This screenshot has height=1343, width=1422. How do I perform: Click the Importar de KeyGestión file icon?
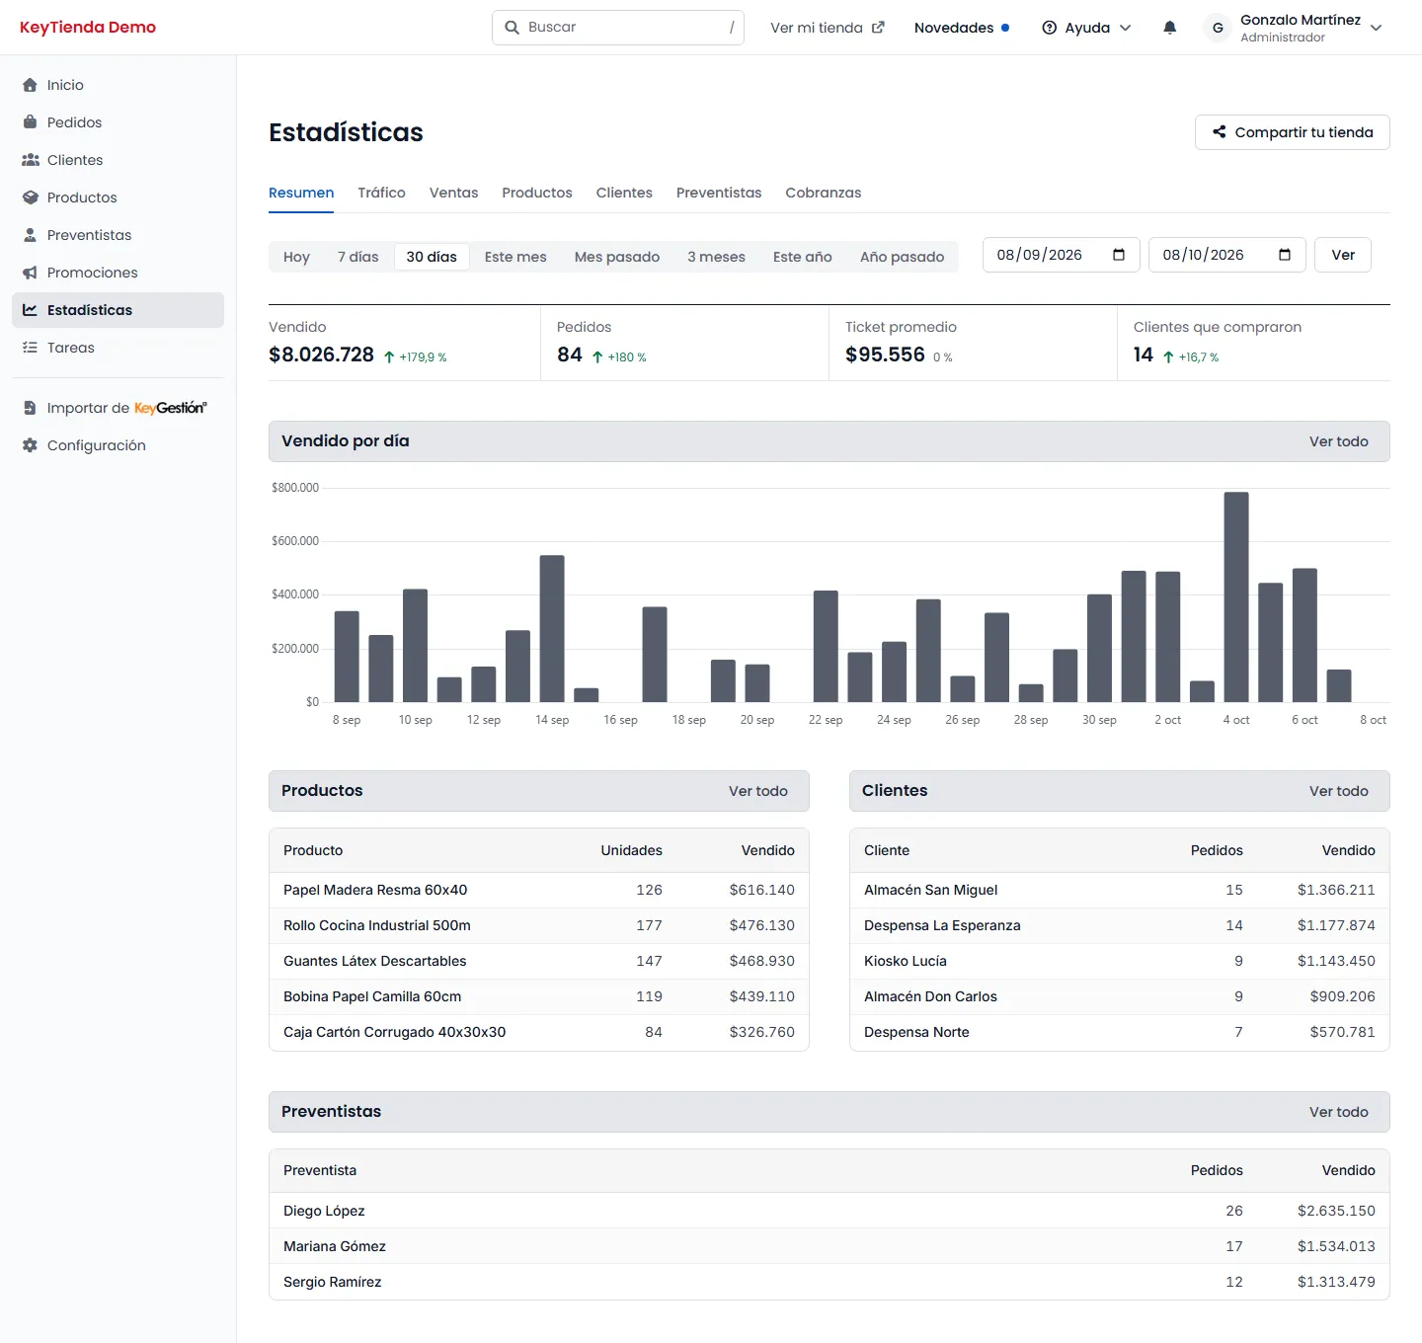pos(30,408)
